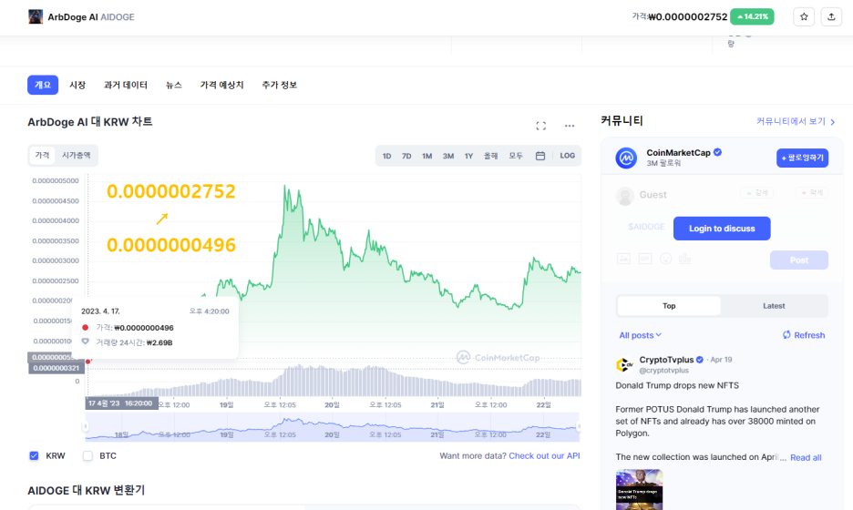Click the 팔로잉하기 follow button

[x=802, y=158]
